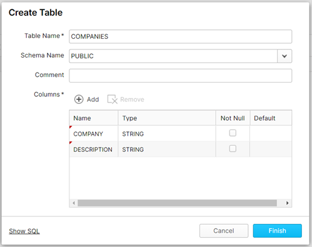This screenshot has height=247, width=312.
Task: Click the Default column header
Action: (x=271, y=118)
